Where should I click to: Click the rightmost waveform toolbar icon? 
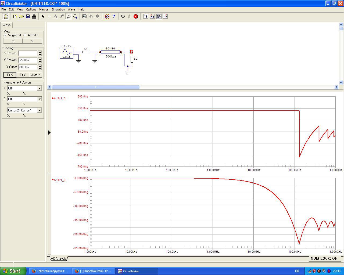pos(165,16)
